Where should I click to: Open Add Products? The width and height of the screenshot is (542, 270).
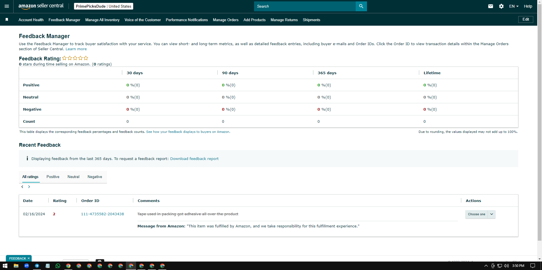coord(255,20)
